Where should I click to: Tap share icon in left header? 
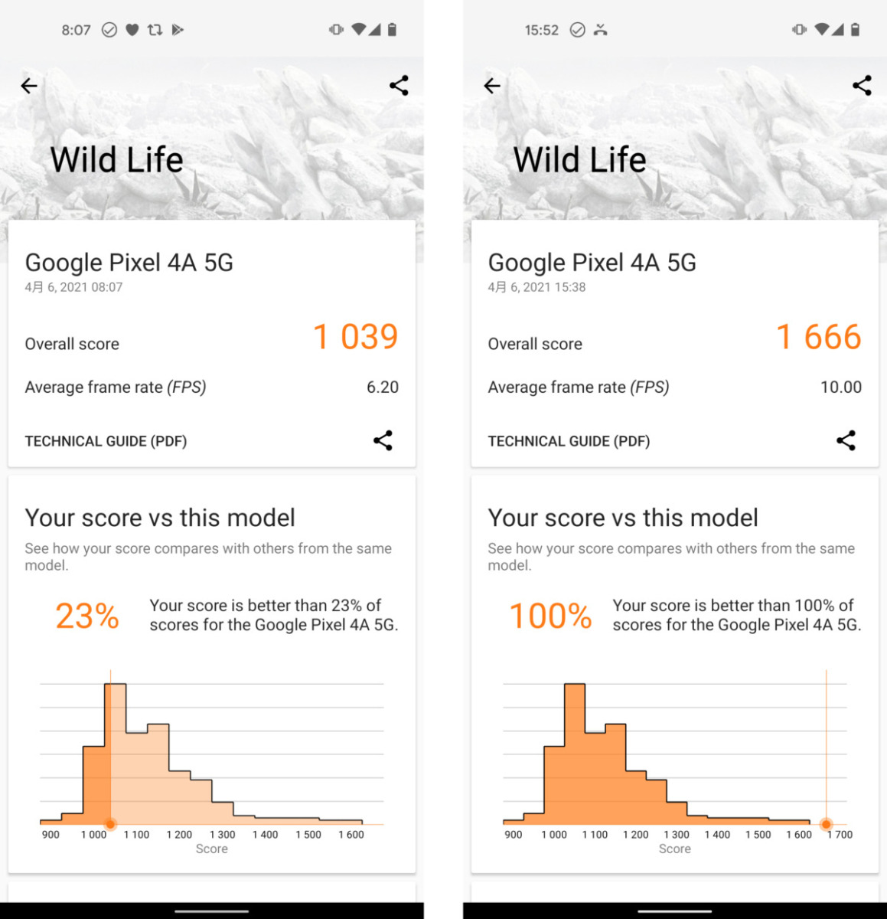tap(399, 85)
